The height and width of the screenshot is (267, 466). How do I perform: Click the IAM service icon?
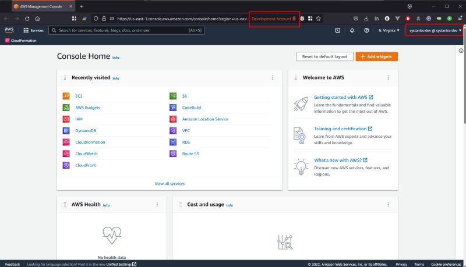[x=66, y=119]
